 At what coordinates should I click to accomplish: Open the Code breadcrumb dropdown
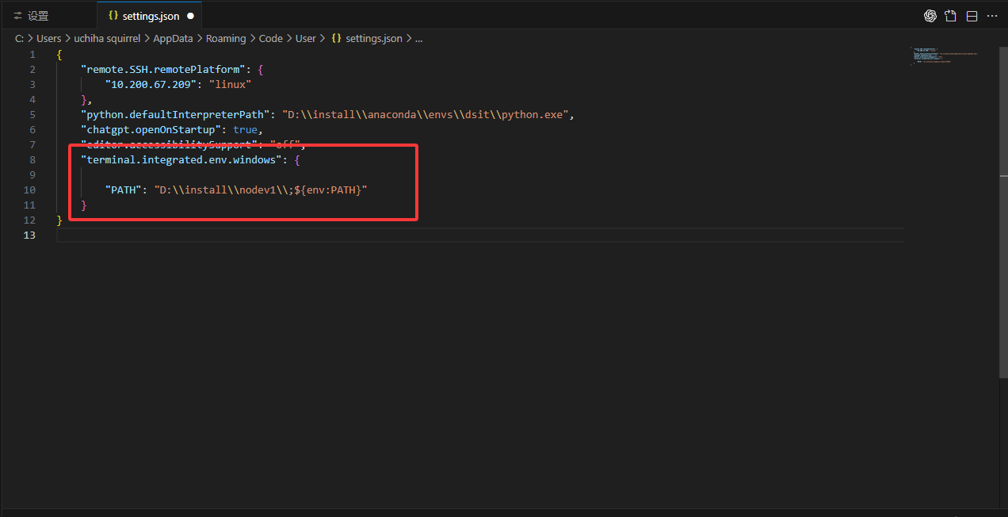point(270,37)
